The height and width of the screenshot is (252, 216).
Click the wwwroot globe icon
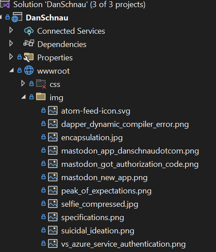(x=29, y=70)
